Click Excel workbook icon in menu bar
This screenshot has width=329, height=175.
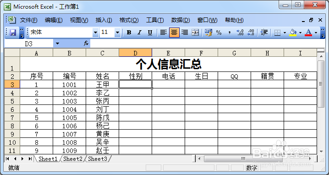[x=12, y=20]
